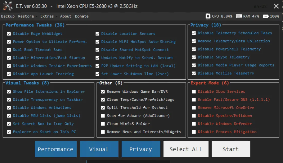283x163 pixels.
Task: Check Disable Process Mitigation
Action: [x=194, y=132]
